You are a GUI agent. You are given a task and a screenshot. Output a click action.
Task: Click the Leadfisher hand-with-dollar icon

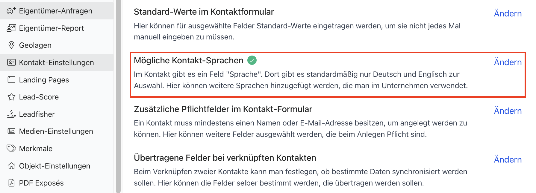pos(11,114)
